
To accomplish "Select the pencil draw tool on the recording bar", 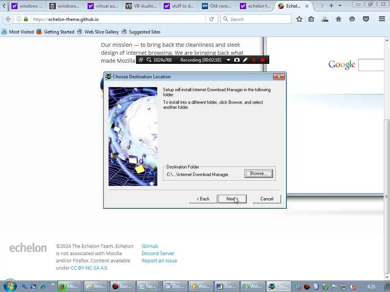I will (245, 60).
